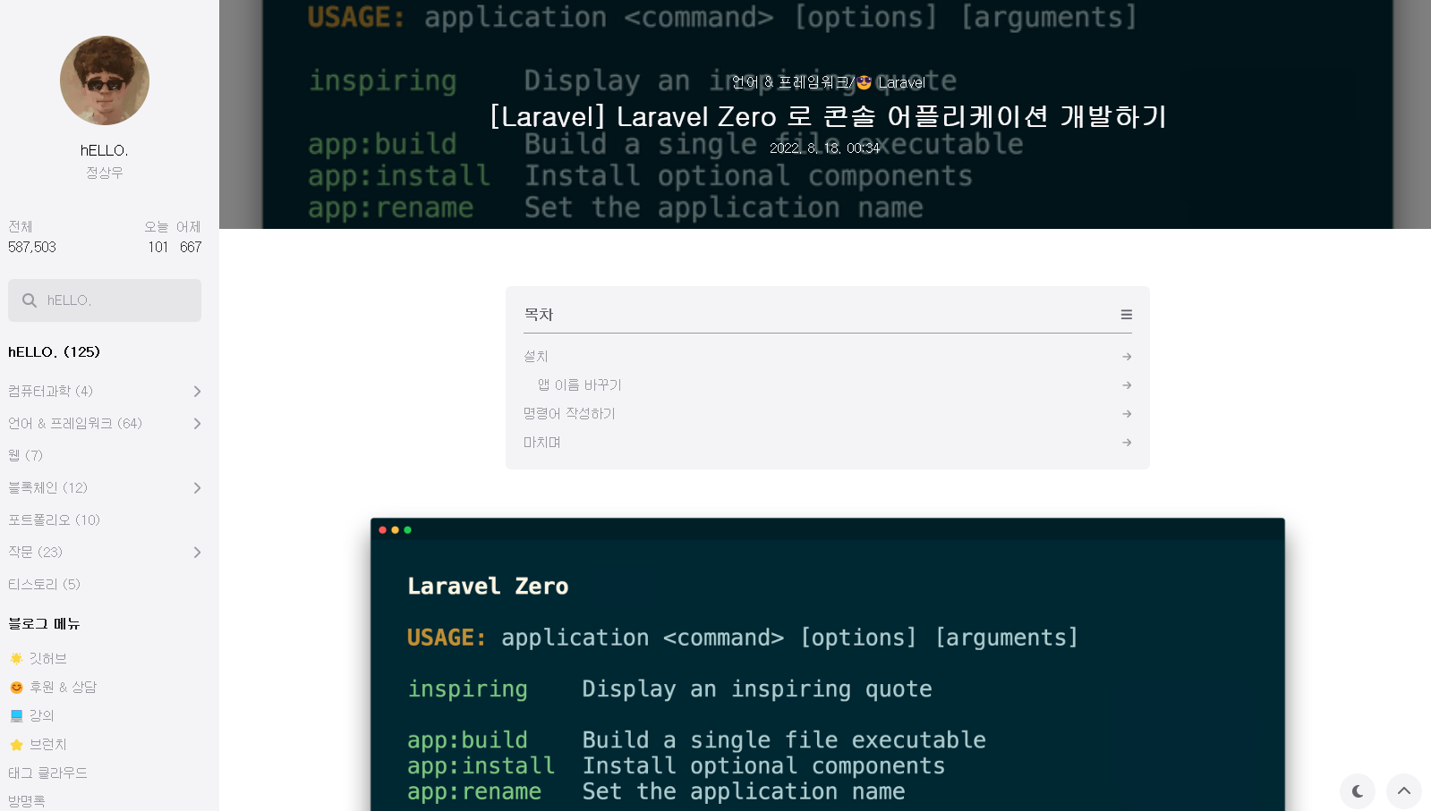Open the 태그 클라우드 menu link
Image resolution: width=1431 pixels, height=811 pixels.
pyautogui.click(x=48, y=773)
